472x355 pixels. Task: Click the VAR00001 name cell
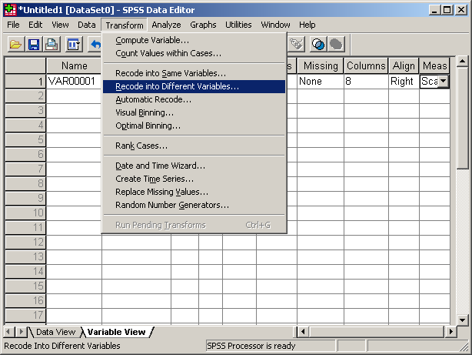tap(74, 81)
